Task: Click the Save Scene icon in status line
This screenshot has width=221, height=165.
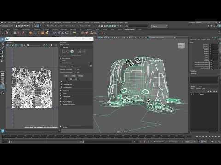Action: point(22,26)
